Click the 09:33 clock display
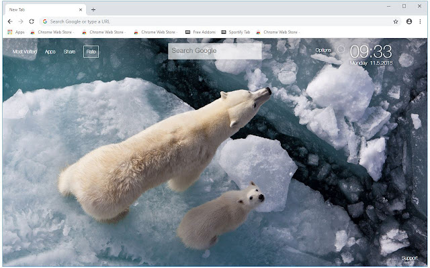Screen dimensions: 430x268 click(x=371, y=52)
